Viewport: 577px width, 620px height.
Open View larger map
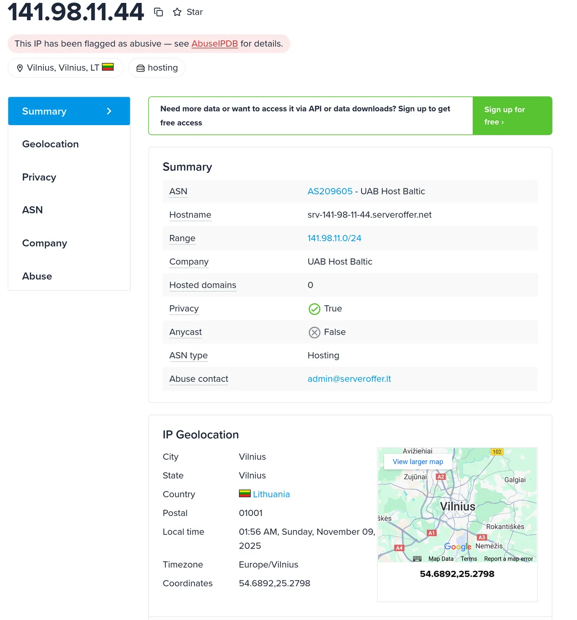coord(417,461)
